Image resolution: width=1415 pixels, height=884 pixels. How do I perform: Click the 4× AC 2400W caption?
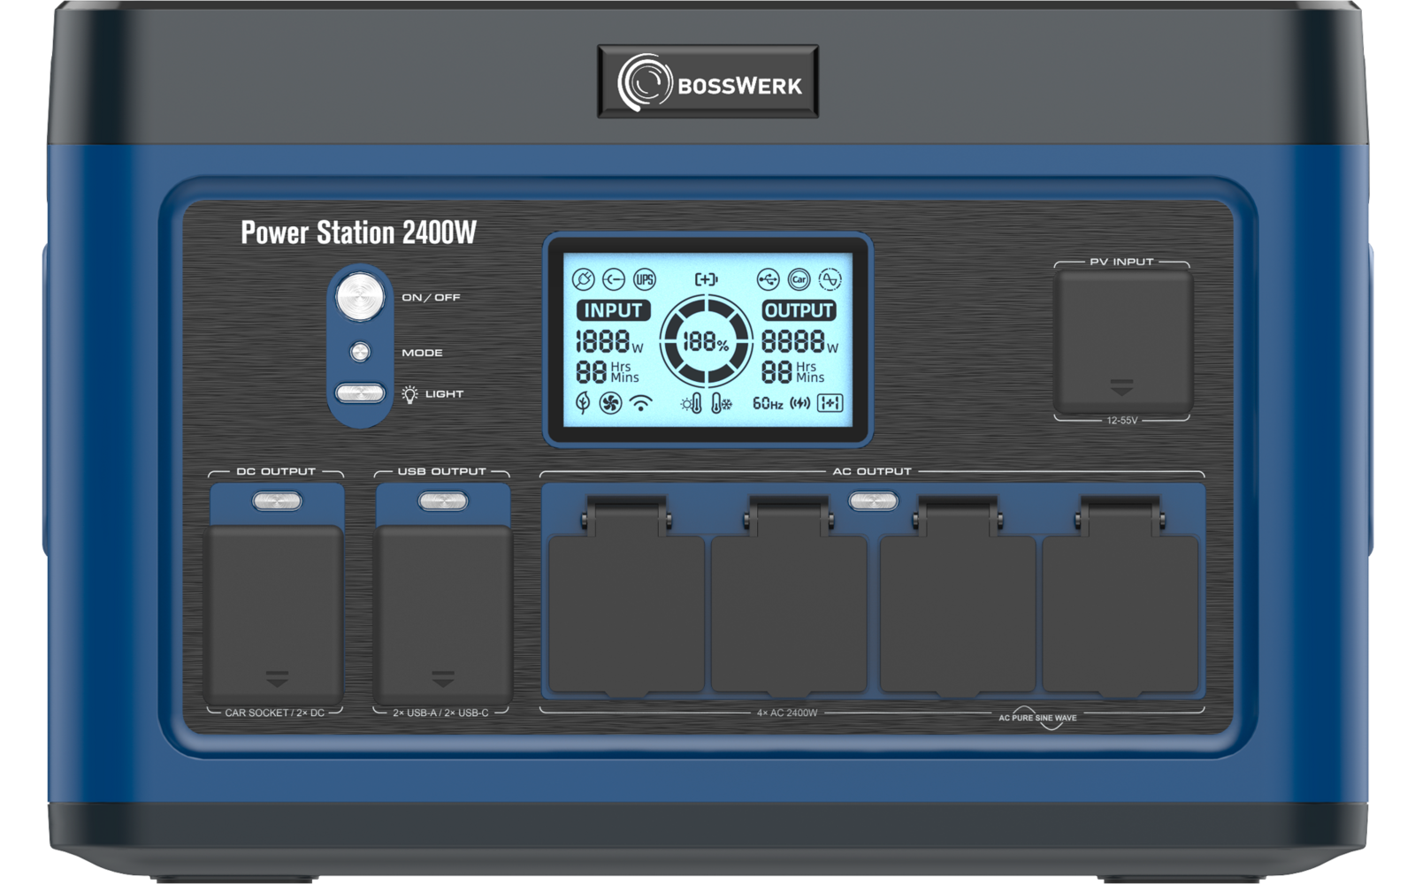coord(787,713)
